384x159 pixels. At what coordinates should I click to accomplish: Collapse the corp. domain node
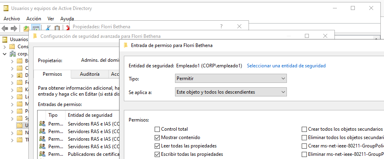point(5,54)
